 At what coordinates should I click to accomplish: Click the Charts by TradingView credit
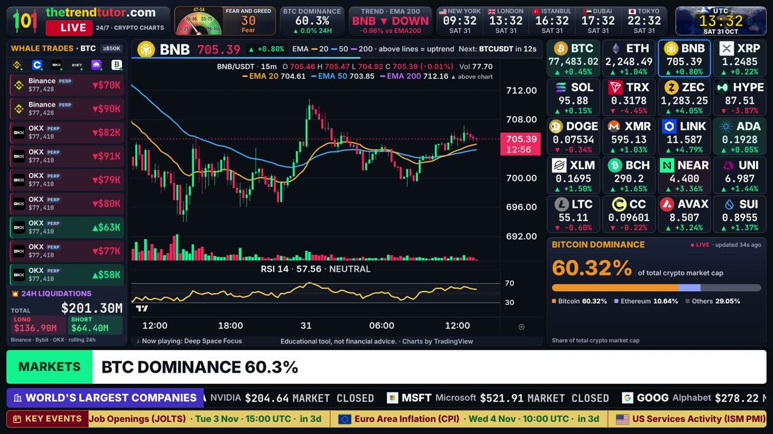(x=437, y=341)
